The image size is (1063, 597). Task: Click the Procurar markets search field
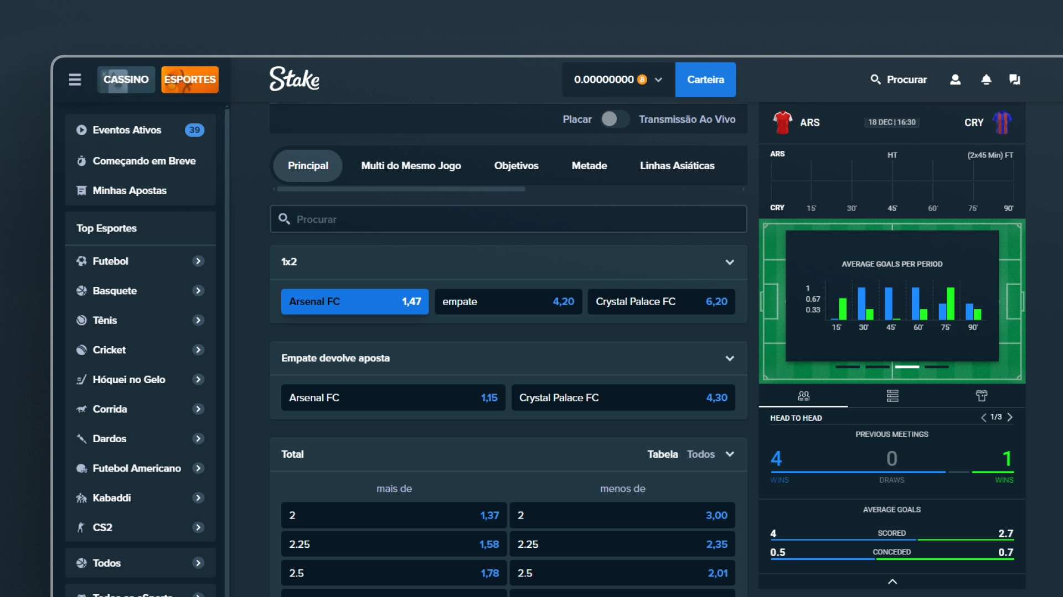[x=508, y=219]
